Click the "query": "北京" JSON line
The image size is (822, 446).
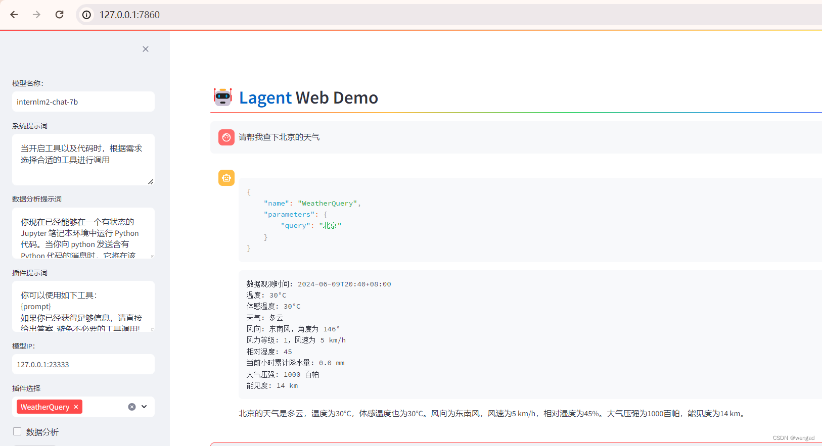[311, 225]
